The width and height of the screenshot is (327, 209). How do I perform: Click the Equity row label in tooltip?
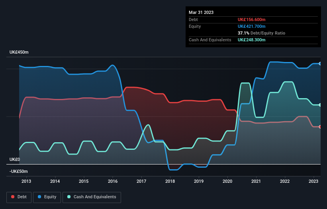click(x=195, y=26)
